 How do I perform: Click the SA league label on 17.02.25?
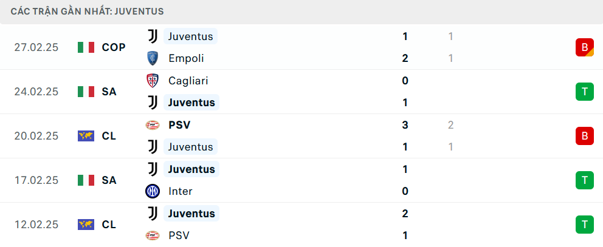[x=109, y=180]
